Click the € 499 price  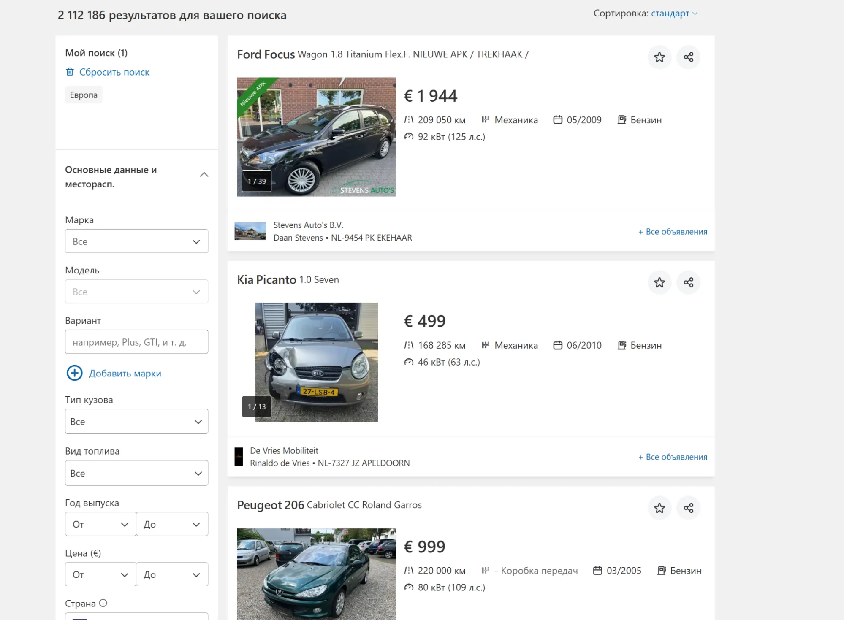(425, 322)
